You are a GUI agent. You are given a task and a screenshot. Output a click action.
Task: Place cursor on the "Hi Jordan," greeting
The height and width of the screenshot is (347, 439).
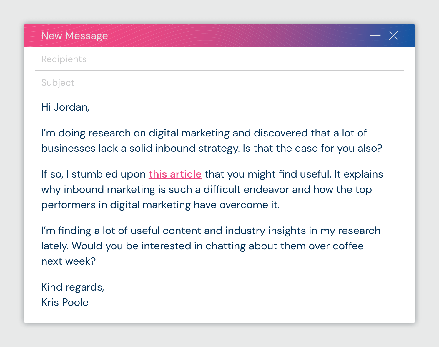tap(65, 107)
